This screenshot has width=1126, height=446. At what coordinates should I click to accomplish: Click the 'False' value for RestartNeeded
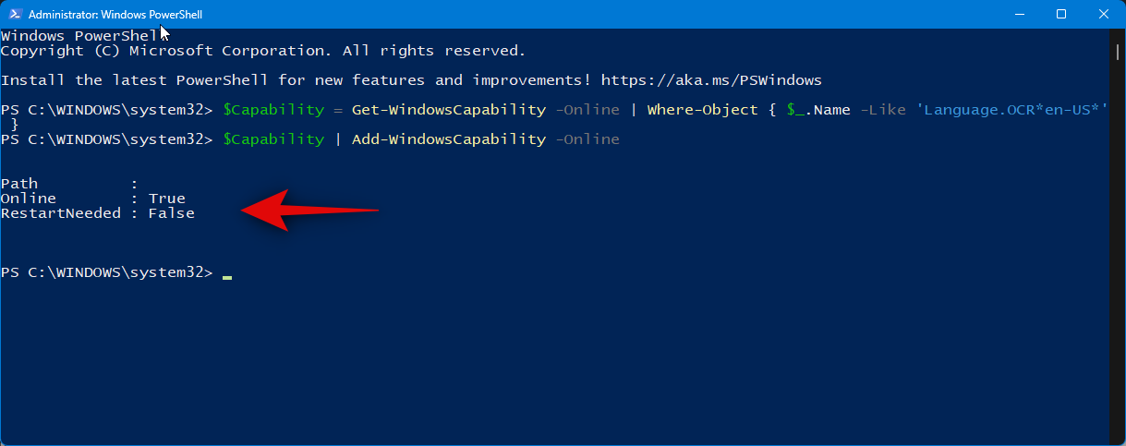(171, 213)
